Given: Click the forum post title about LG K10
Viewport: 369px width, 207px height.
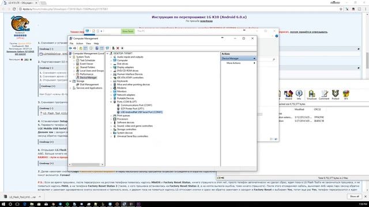Looking at the screenshot, I should 199,17.
